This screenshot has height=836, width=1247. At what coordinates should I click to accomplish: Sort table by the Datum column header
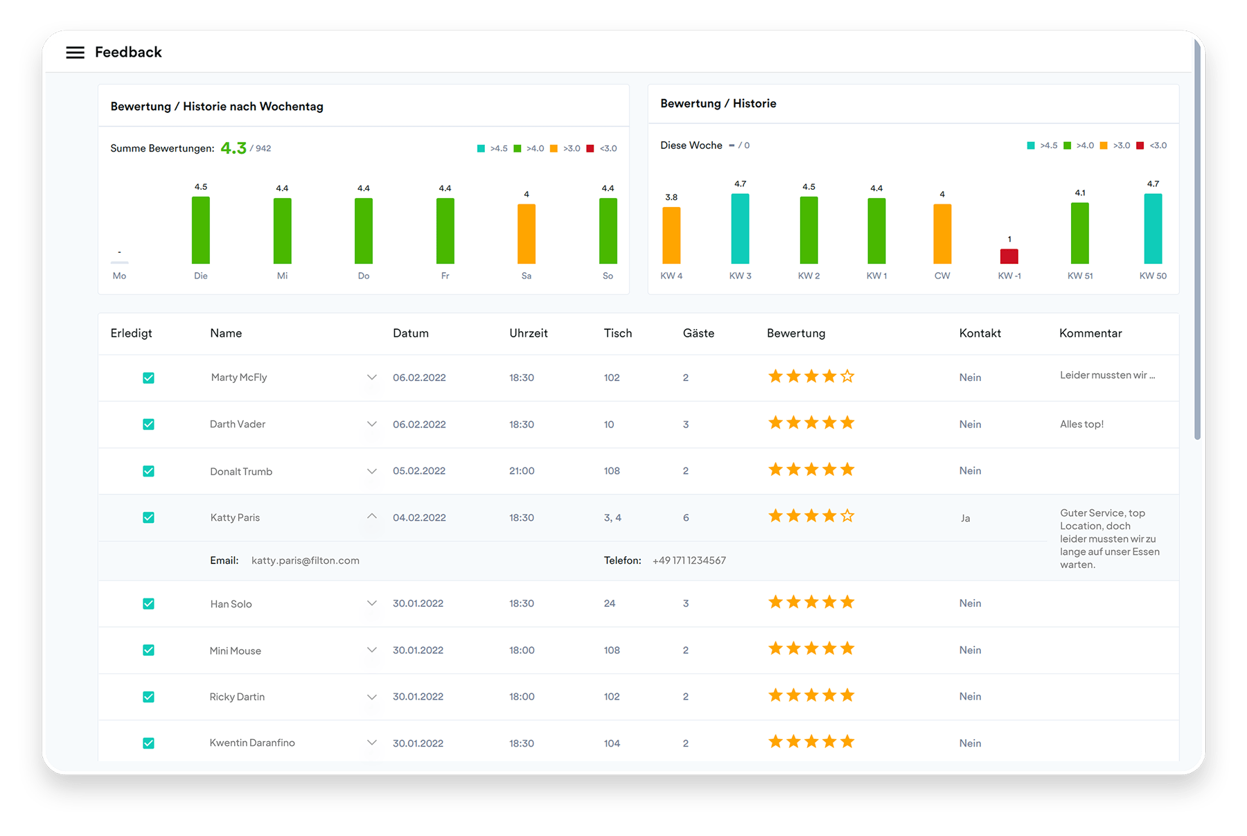(x=410, y=333)
